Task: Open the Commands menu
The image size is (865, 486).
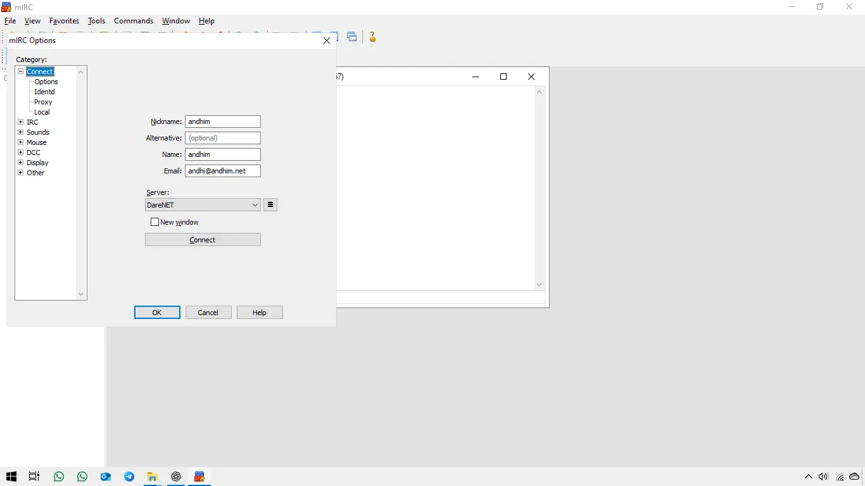Action: pyautogui.click(x=134, y=21)
